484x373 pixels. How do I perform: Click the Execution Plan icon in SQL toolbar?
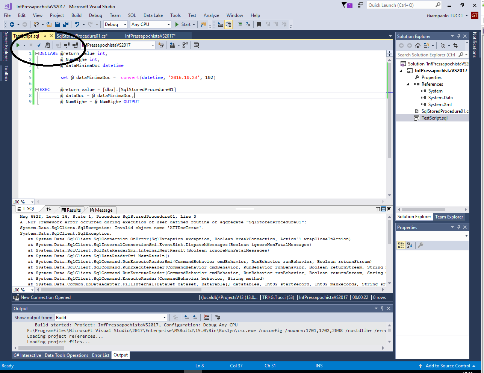click(x=185, y=45)
